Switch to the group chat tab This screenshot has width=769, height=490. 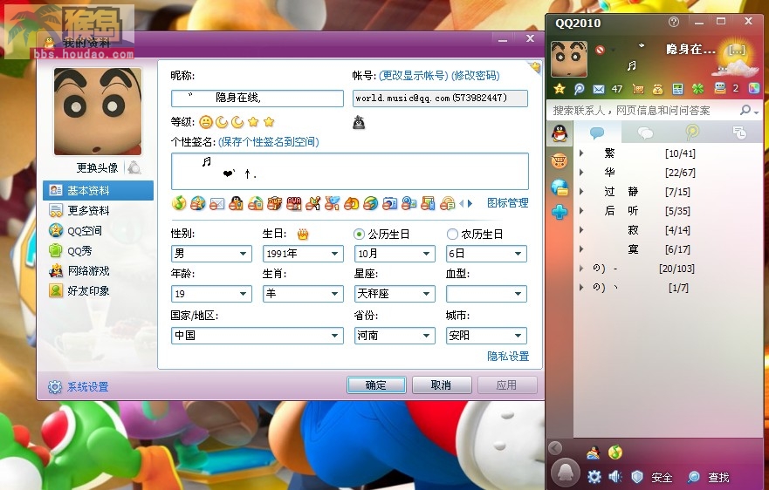click(644, 133)
